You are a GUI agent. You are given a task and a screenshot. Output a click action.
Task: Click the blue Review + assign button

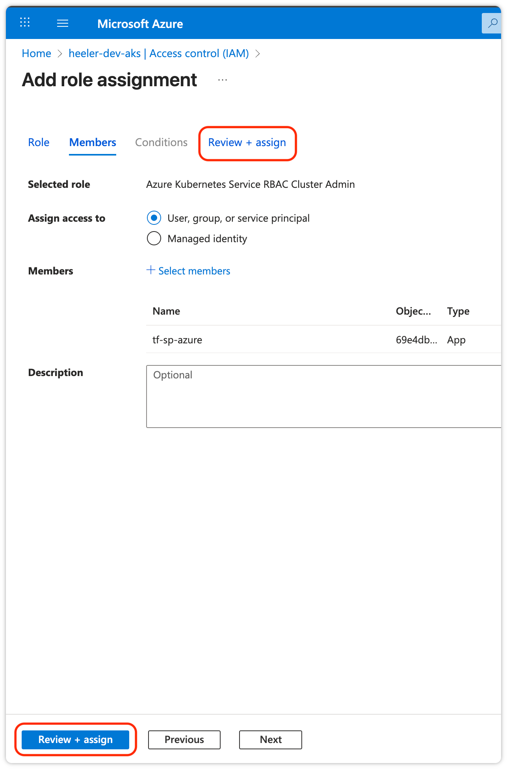click(75, 739)
